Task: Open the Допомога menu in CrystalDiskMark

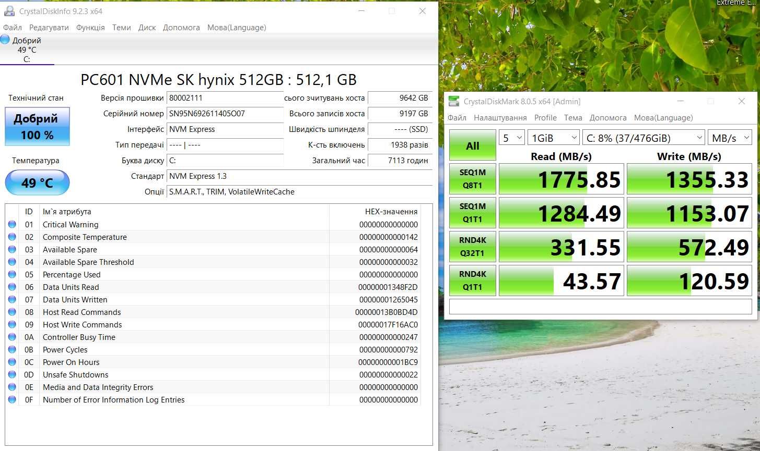Action: click(608, 118)
